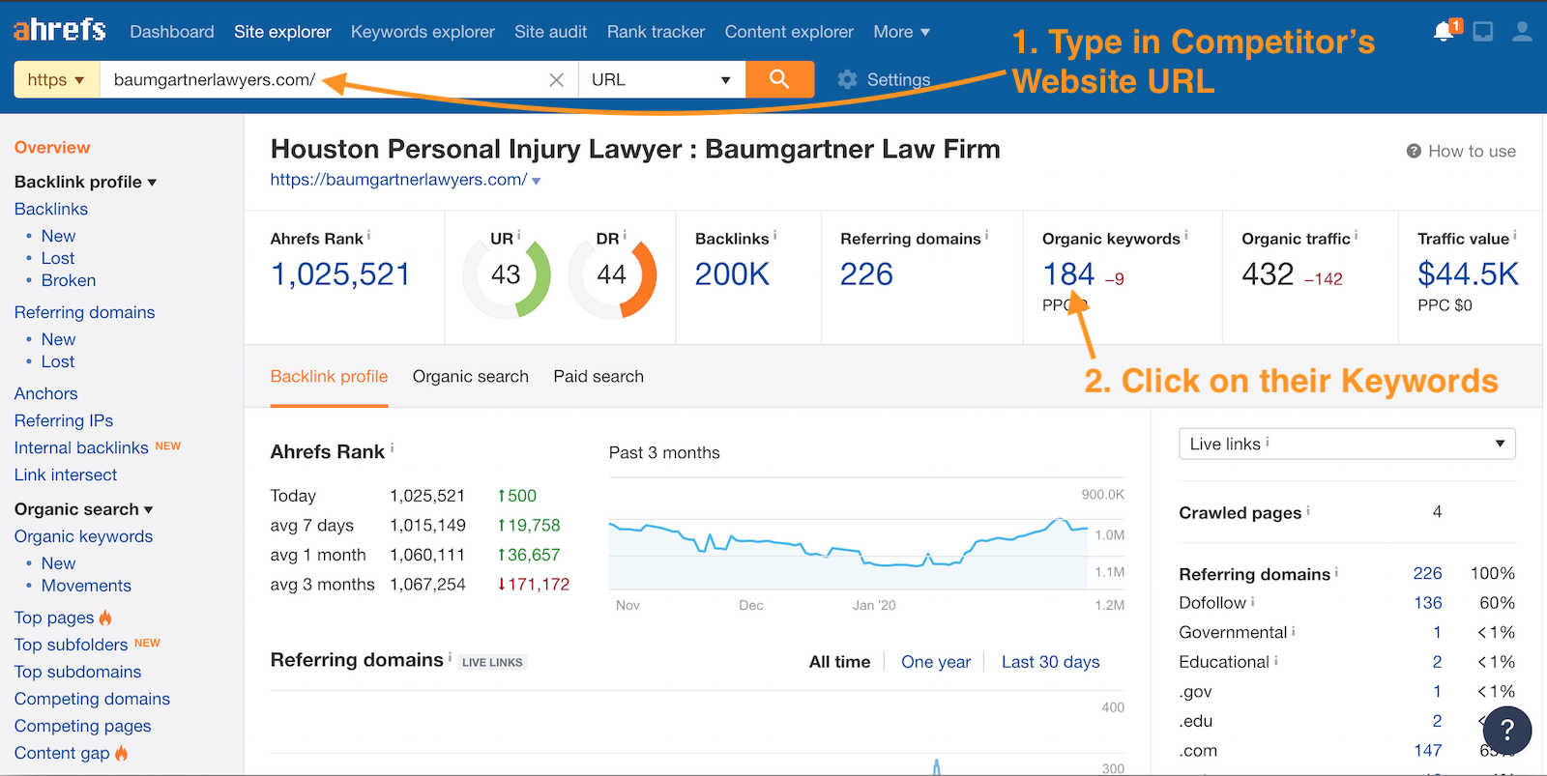Click the info icon beside Organic traffic

point(1356,235)
